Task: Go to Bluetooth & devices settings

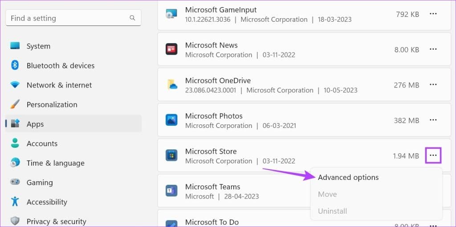Action: [61, 66]
